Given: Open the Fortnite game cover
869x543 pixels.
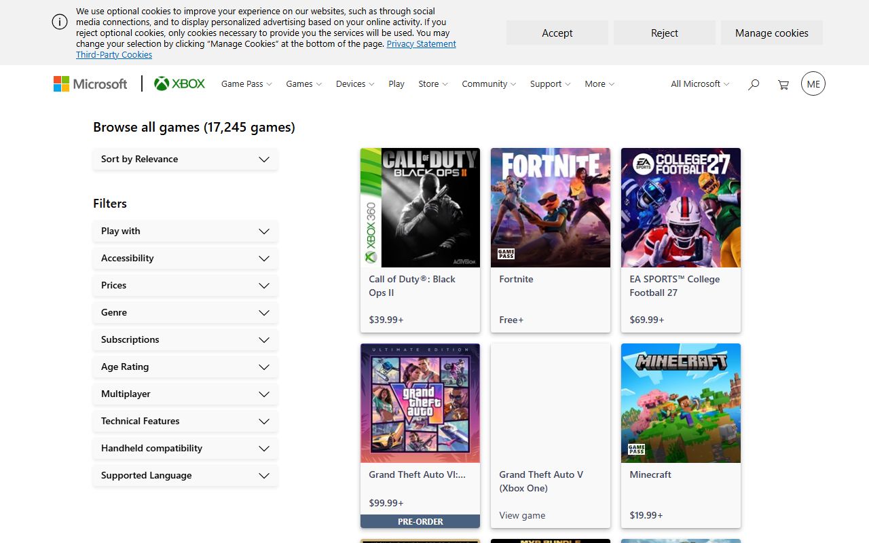Looking at the screenshot, I should click(x=551, y=208).
